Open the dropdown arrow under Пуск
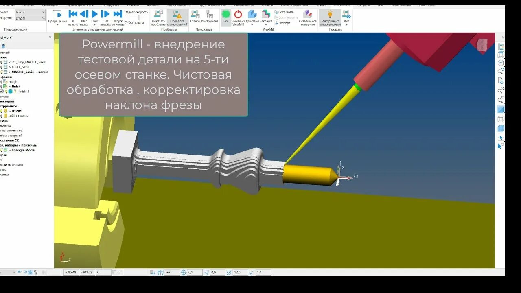Screen dimensions: 521x293 [x=94, y=25]
